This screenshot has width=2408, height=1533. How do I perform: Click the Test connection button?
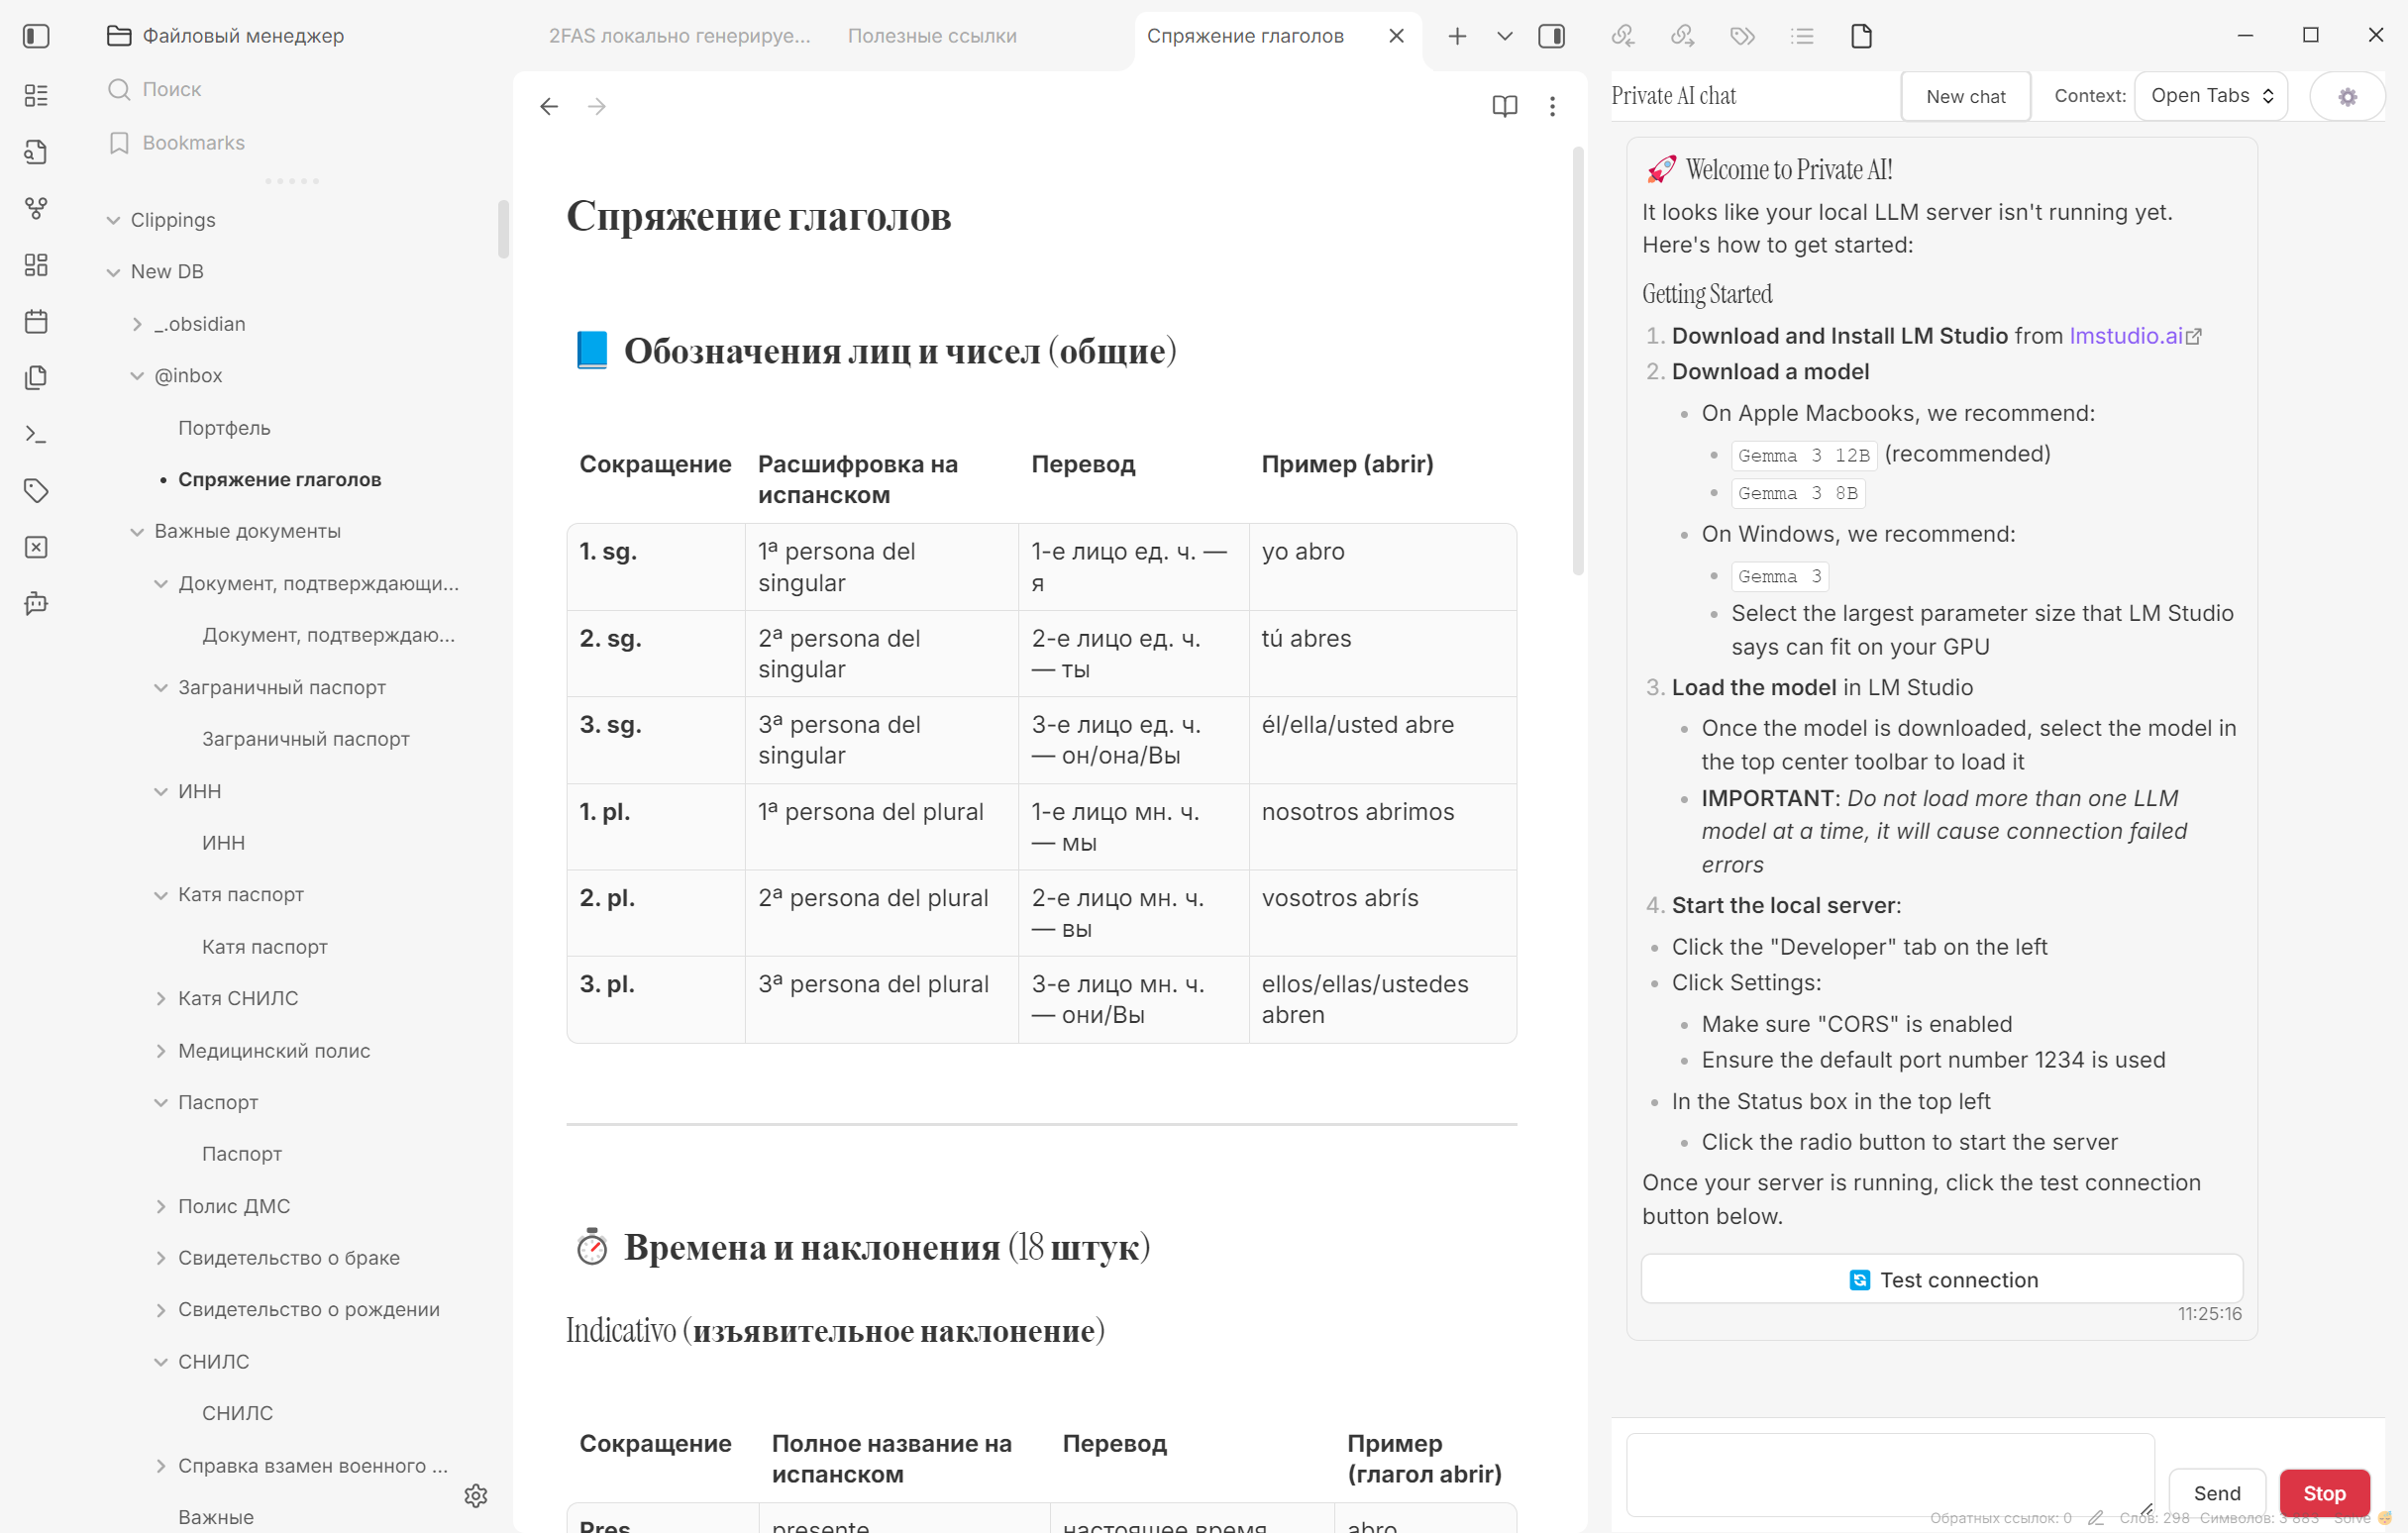tap(1941, 1279)
